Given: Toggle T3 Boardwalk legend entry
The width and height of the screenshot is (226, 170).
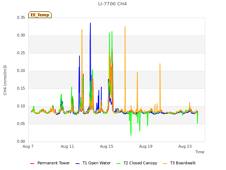Looking at the screenshot, I should coord(179,163).
